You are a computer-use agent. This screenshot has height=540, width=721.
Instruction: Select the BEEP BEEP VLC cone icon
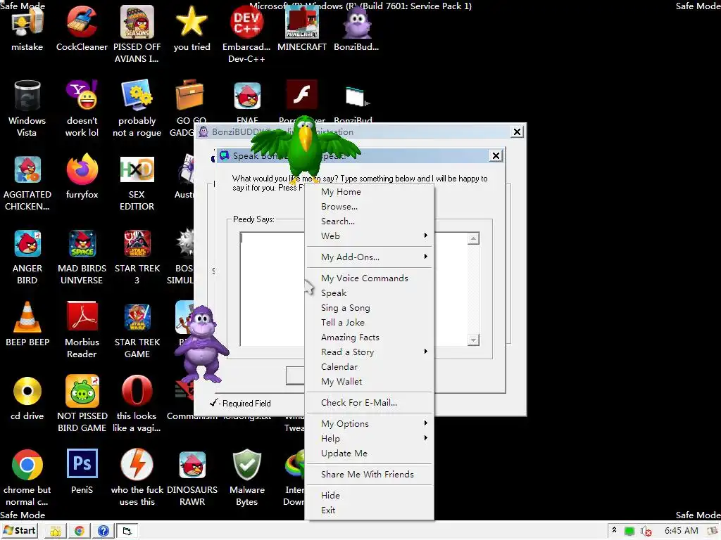[x=27, y=324]
